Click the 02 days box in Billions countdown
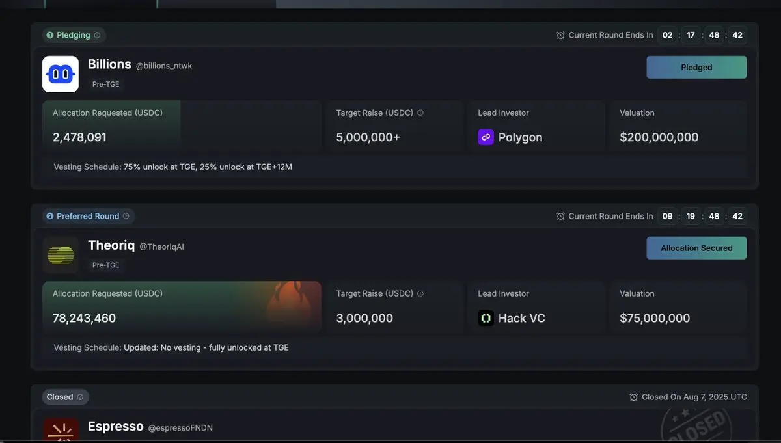This screenshot has width=781, height=443. coord(667,35)
